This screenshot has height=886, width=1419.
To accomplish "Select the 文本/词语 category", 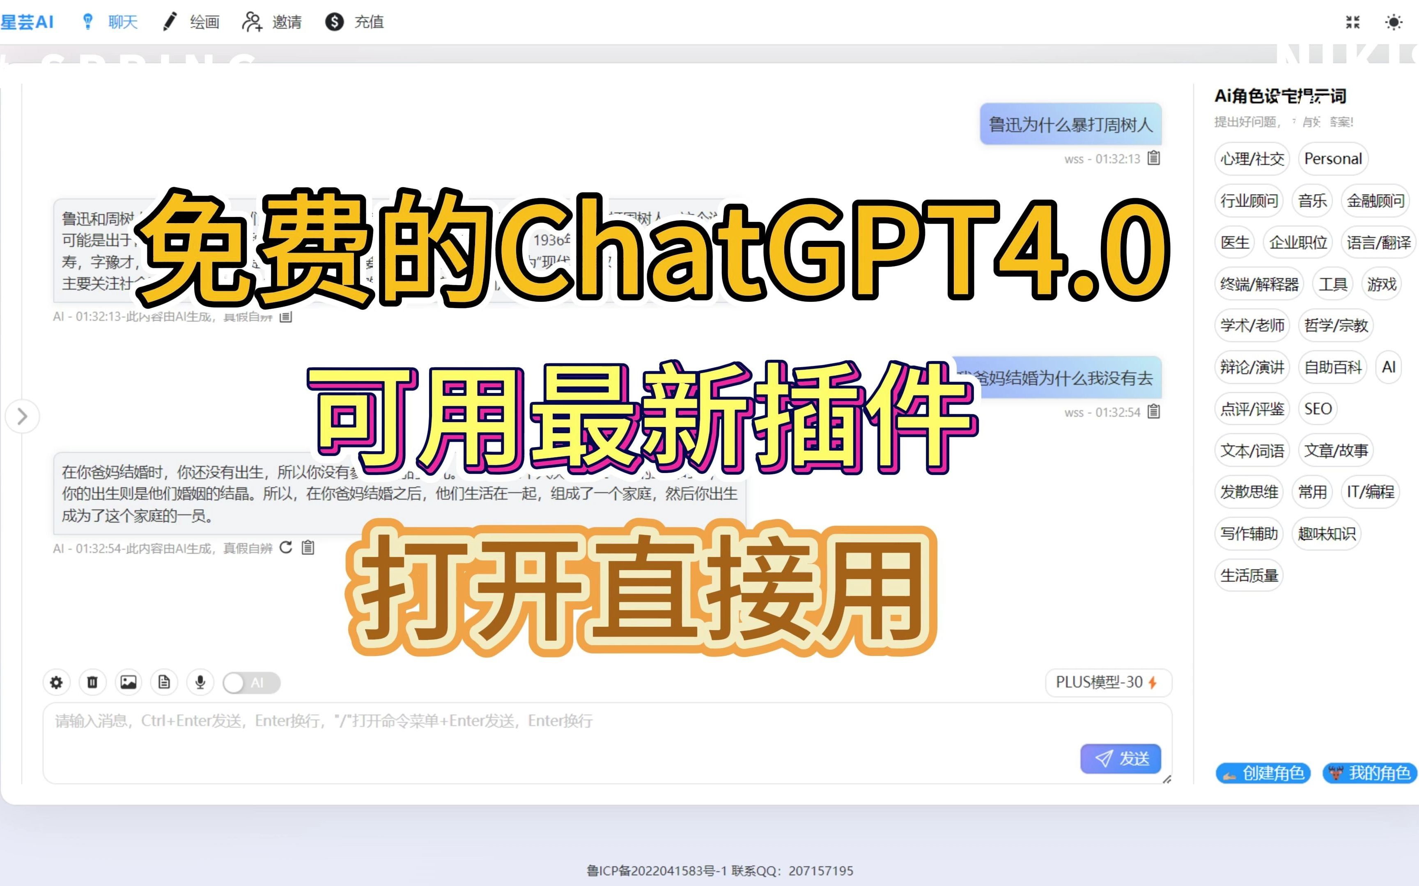I will (1252, 451).
